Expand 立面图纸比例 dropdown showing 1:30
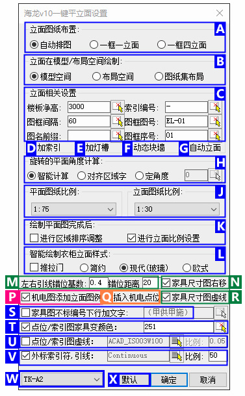Viewport: 245px width, 396px height. (x=177, y=209)
